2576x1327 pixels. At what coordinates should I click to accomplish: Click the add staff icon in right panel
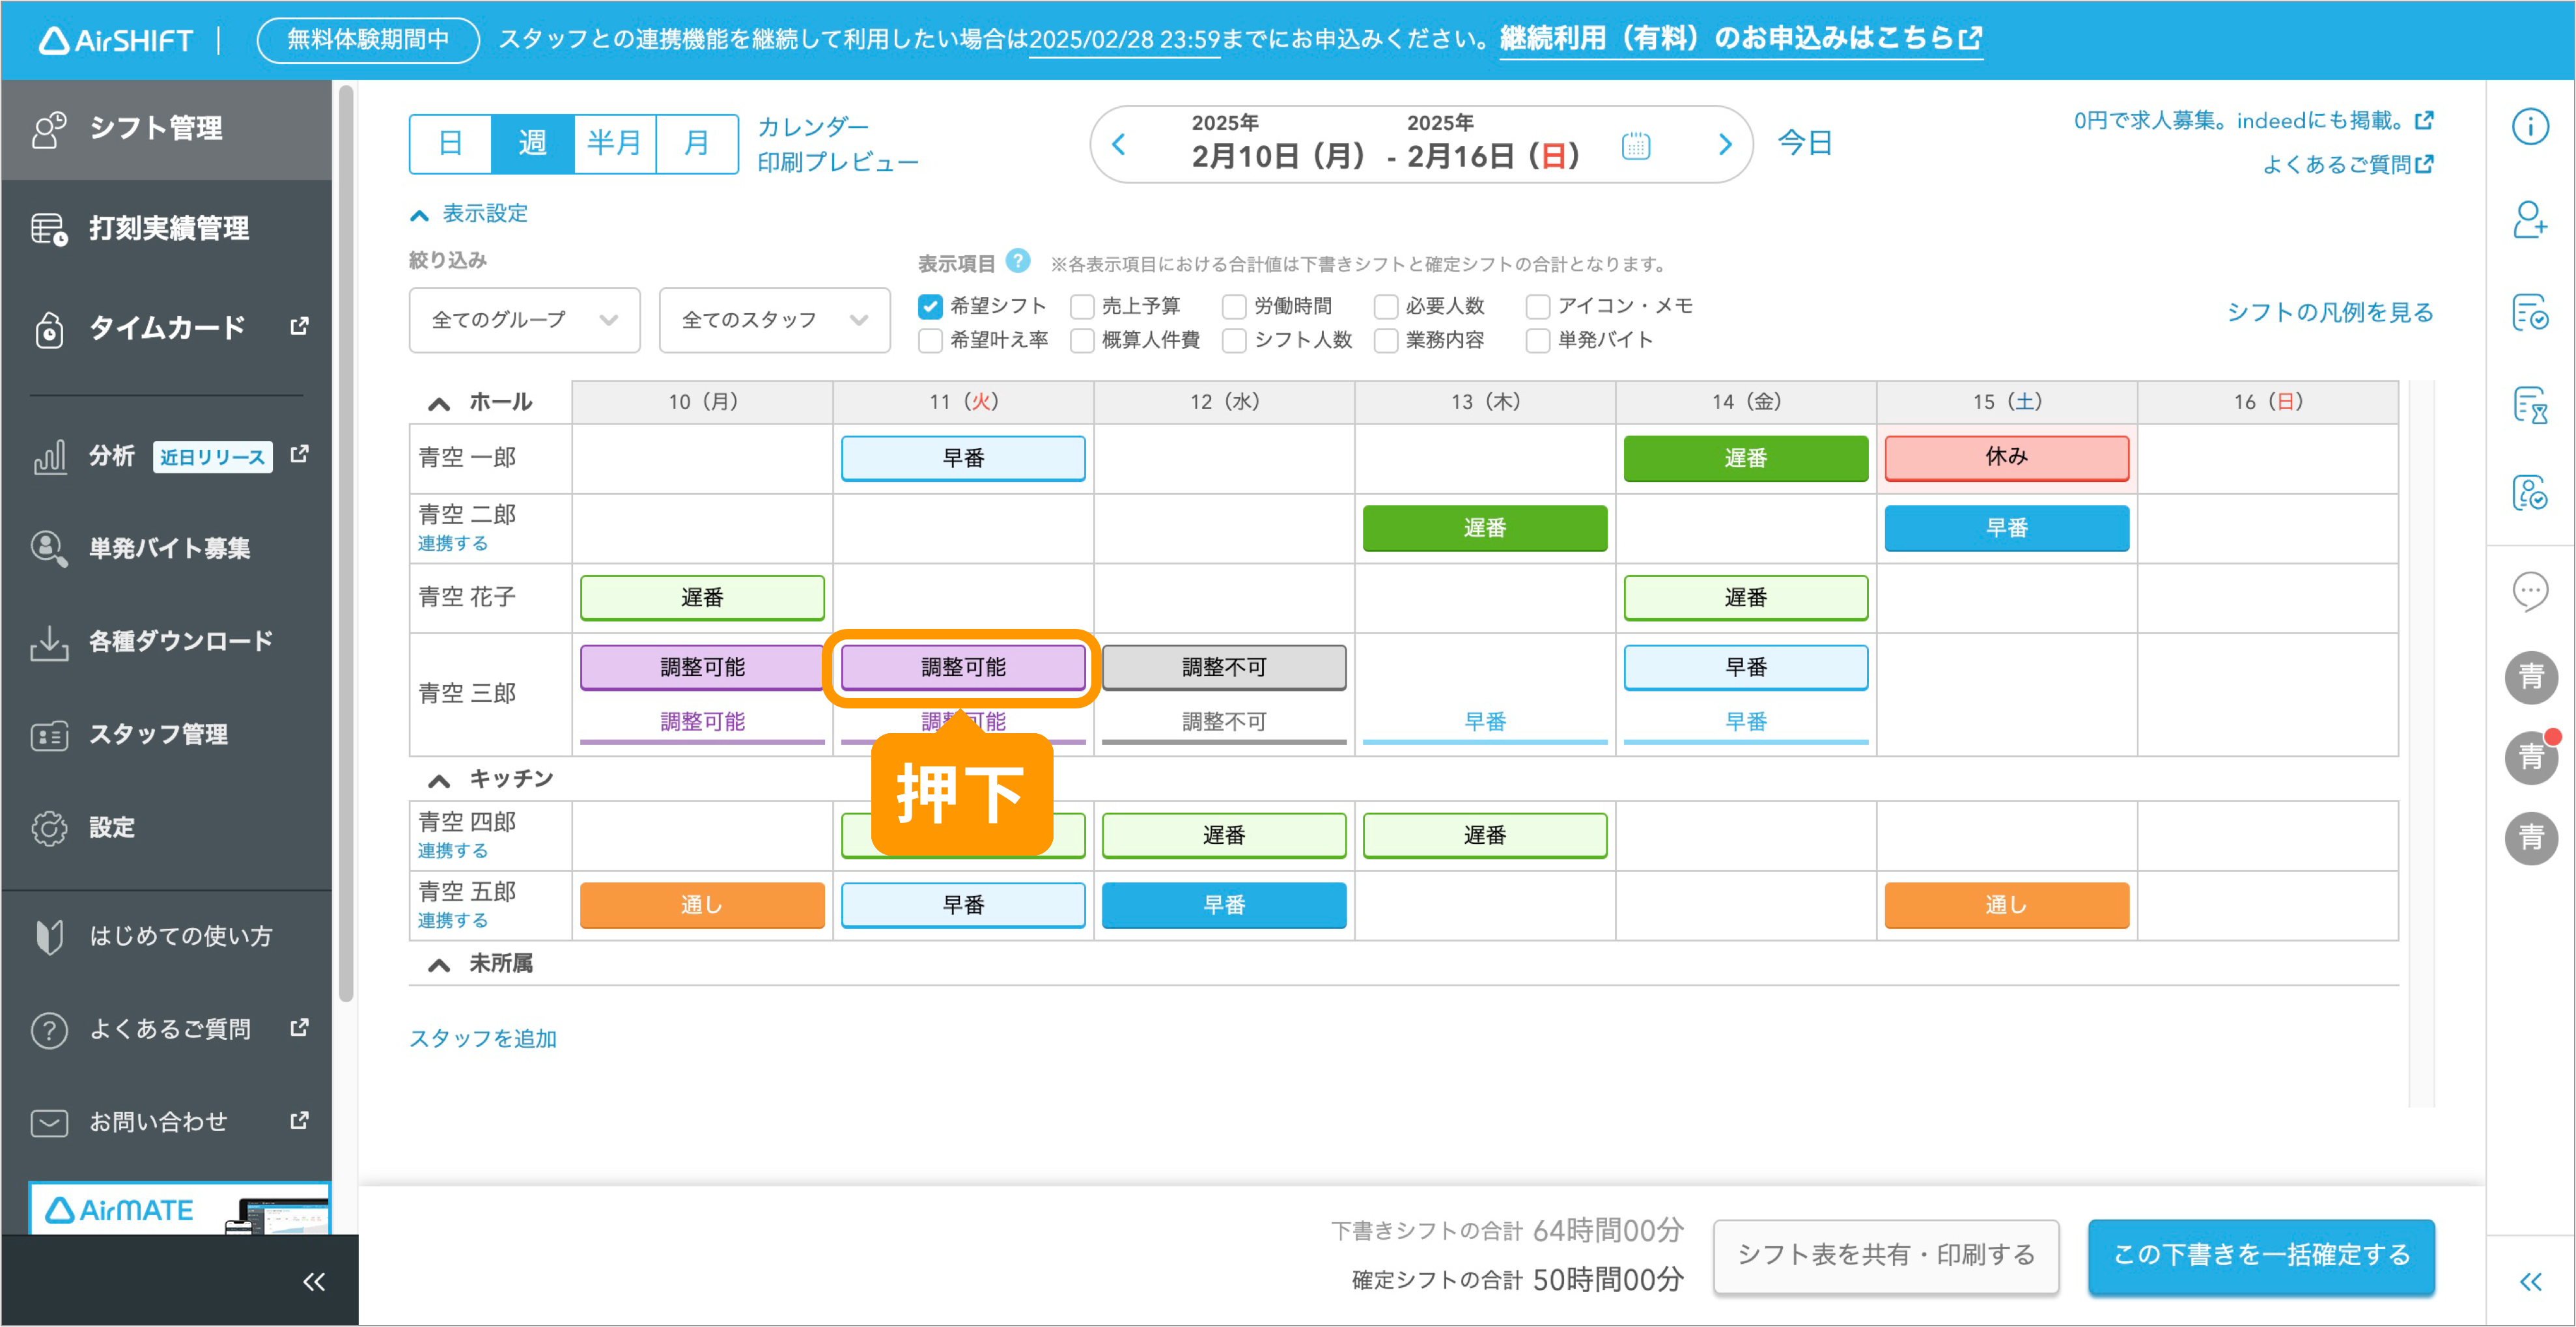[x=2530, y=219]
